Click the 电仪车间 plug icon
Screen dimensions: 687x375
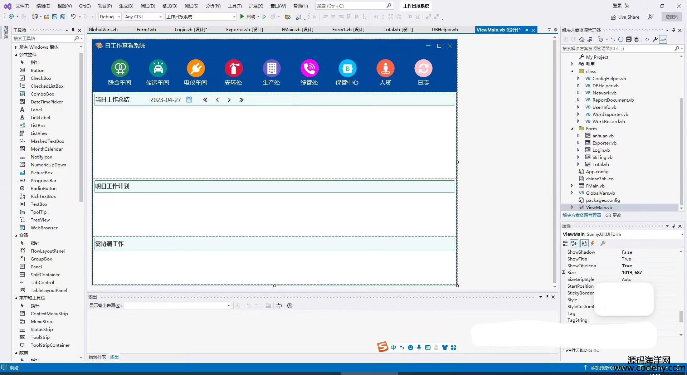coord(196,68)
